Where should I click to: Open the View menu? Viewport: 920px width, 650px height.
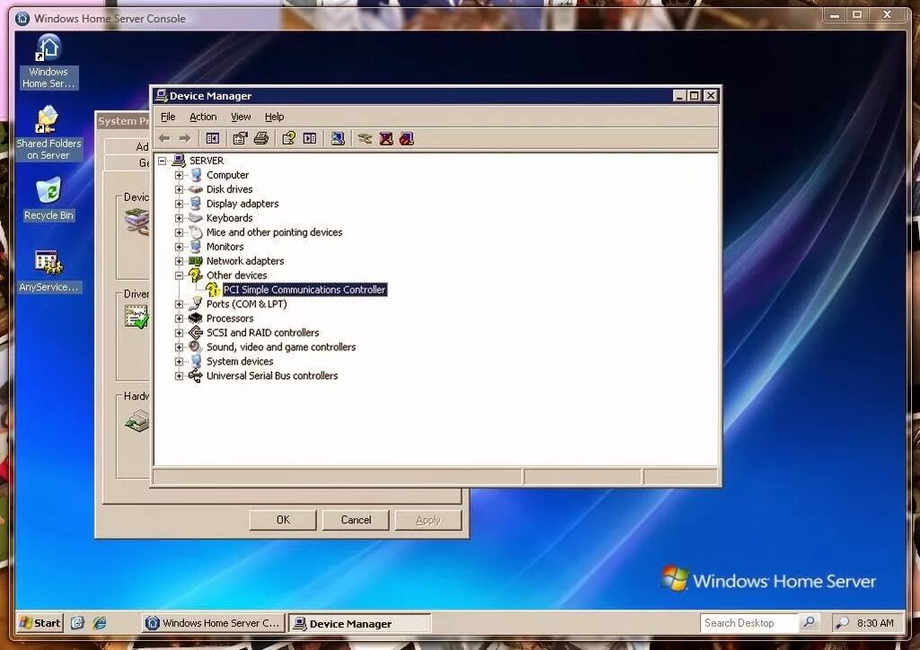pyautogui.click(x=241, y=117)
